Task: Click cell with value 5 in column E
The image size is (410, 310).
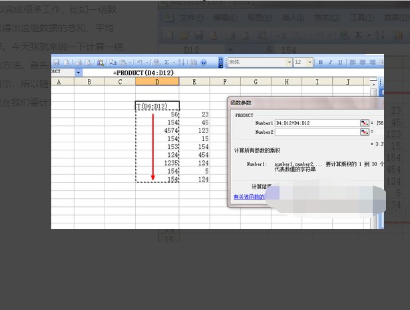Action: [194, 171]
